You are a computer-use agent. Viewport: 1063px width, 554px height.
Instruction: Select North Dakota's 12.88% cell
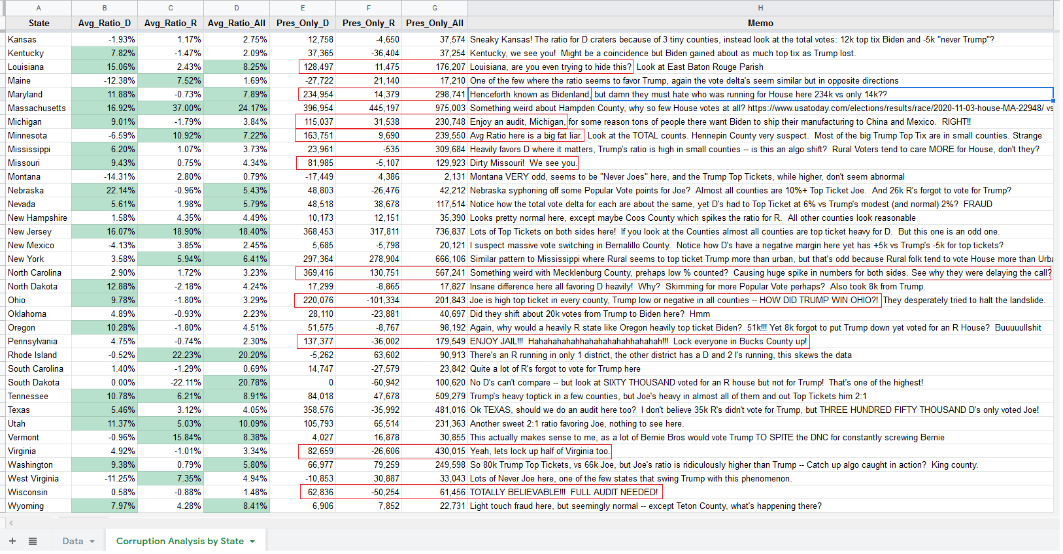coord(105,286)
